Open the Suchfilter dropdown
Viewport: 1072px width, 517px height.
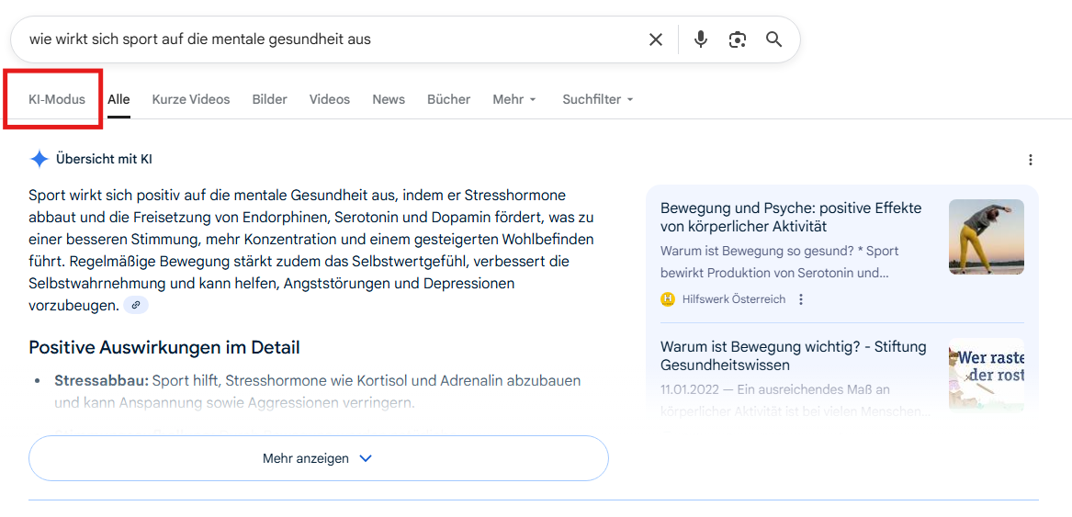pos(598,99)
